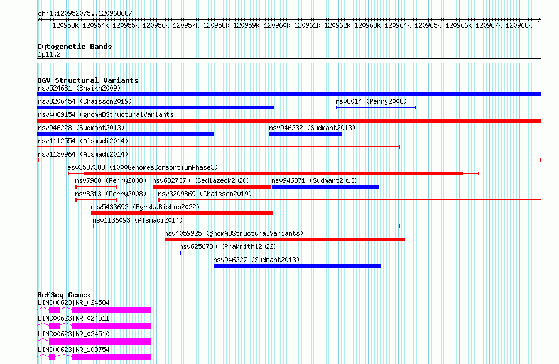Viewport: 559px width, 364px height.
Task: Click the 120953k ruler tick label
Action: pyautogui.click(x=65, y=25)
